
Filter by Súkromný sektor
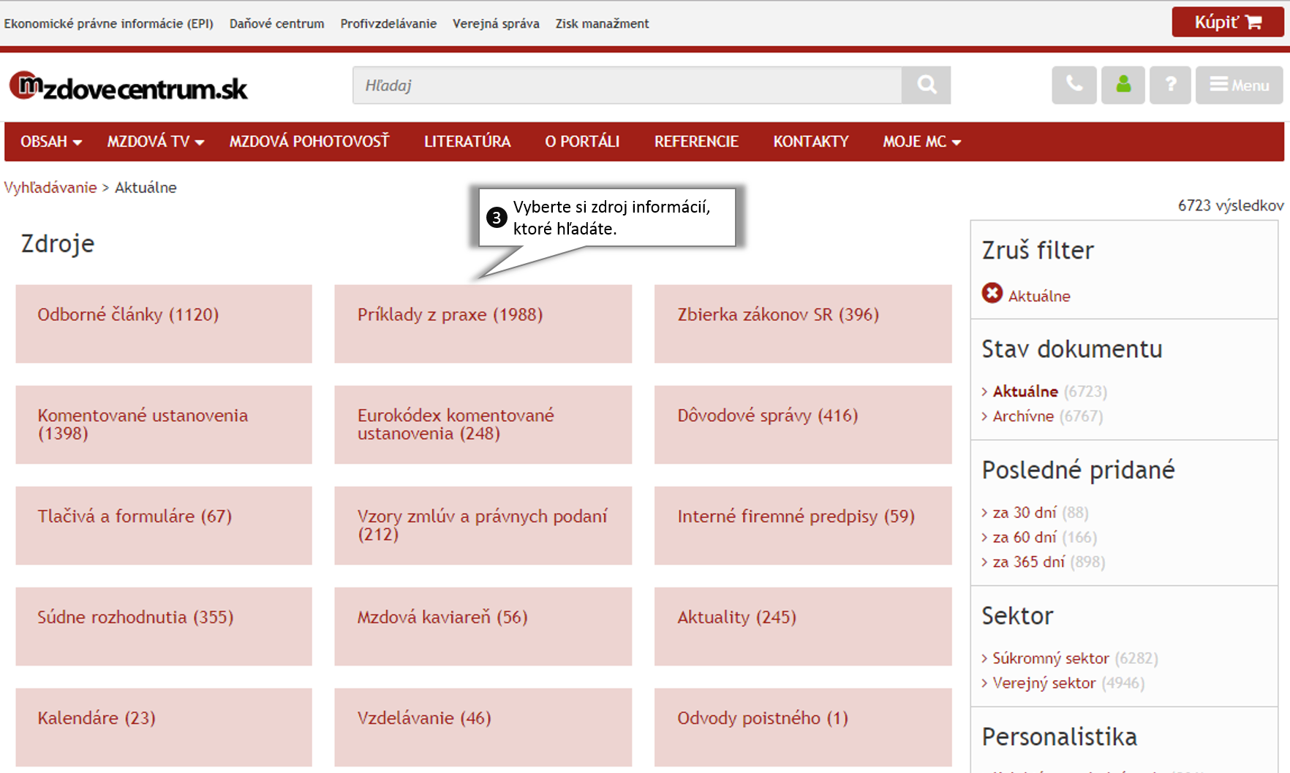click(x=1051, y=659)
